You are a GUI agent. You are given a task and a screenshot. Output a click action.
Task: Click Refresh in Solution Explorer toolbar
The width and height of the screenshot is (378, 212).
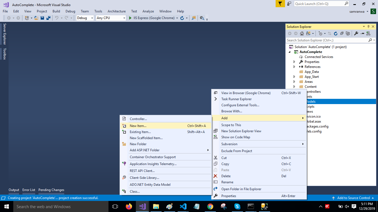(x=335, y=33)
